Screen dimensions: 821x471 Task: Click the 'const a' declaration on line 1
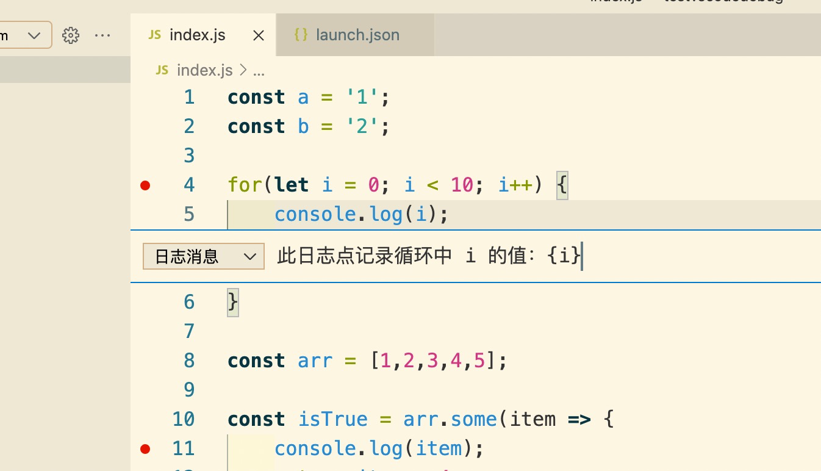pos(268,97)
